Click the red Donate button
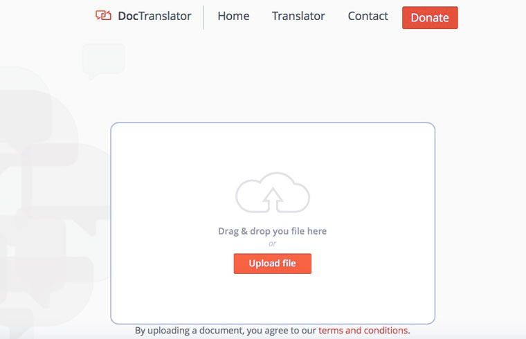Viewport: 526px width, 339px height. point(430,17)
